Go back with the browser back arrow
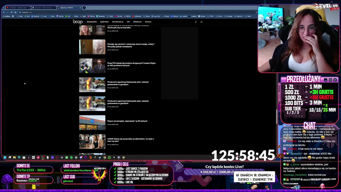 4,12
